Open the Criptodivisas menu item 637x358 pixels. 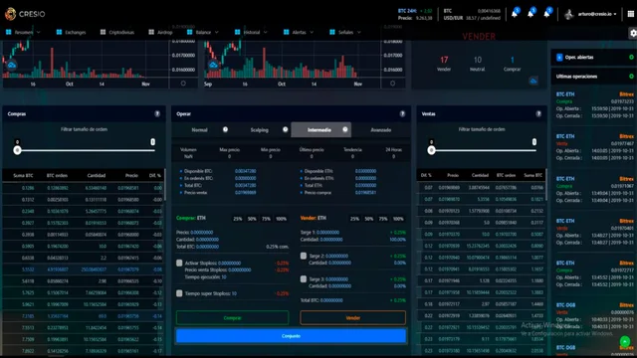click(x=117, y=32)
